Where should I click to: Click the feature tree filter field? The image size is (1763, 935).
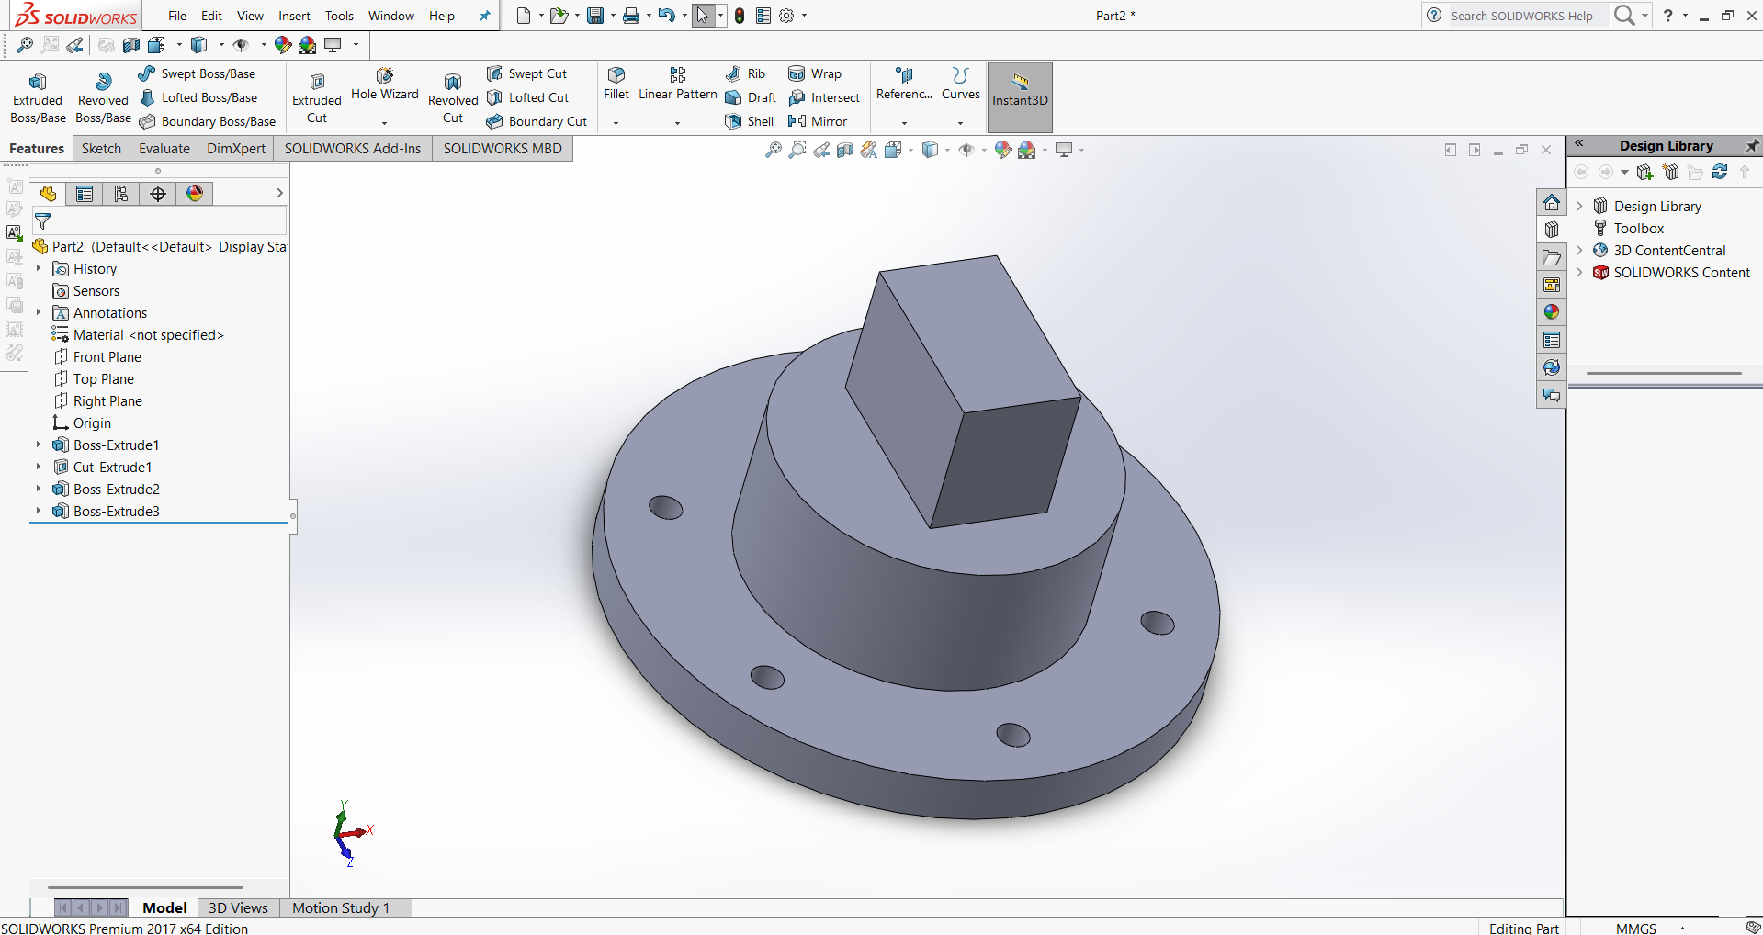click(x=159, y=220)
